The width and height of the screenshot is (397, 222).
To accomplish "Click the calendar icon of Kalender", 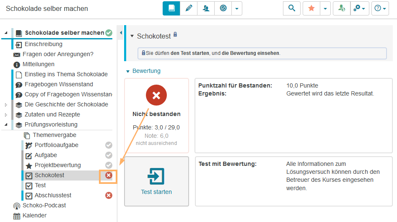I will coord(17,217).
